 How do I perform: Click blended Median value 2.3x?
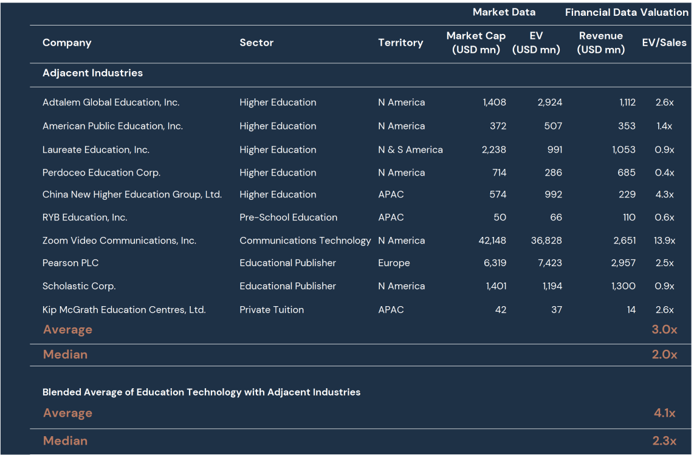[664, 441]
